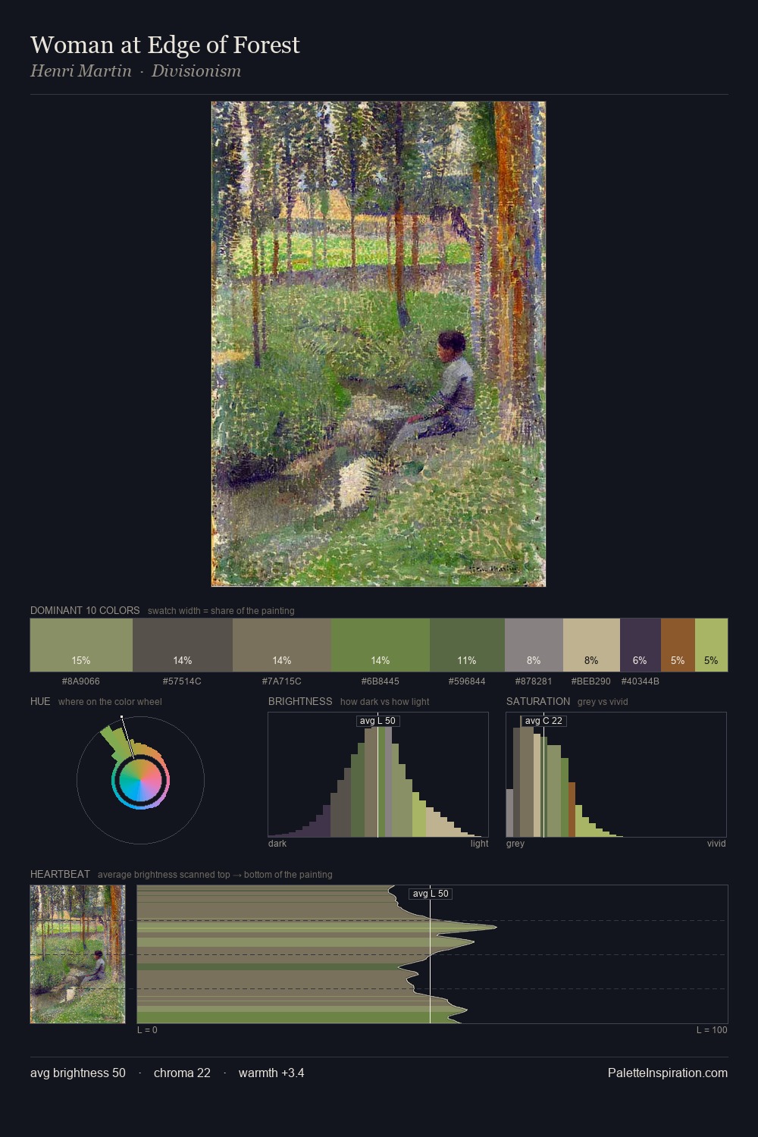Select the #596844 11% swatch
The image size is (758, 1137).
(x=467, y=645)
